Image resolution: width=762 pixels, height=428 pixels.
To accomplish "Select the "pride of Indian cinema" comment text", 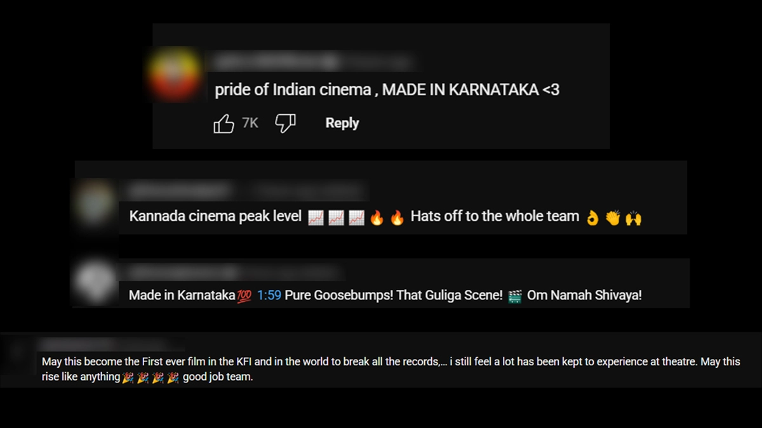I will click(387, 90).
